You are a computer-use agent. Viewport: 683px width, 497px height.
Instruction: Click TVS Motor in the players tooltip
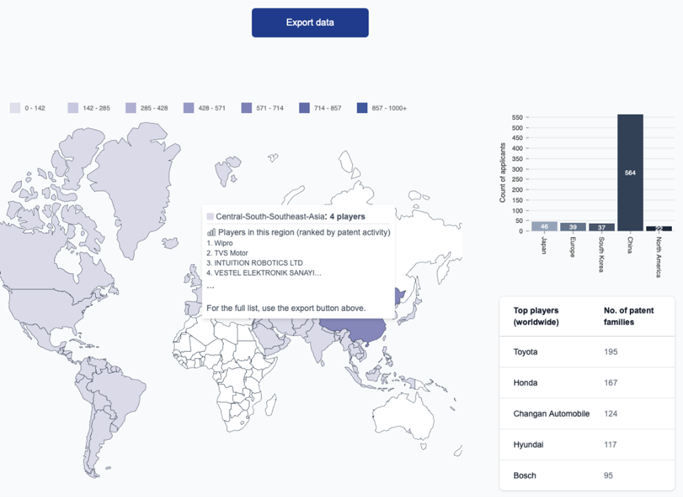(x=231, y=253)
